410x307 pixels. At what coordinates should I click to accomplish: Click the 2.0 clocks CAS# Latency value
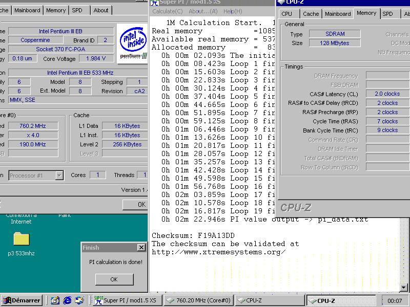pos(387,94)
